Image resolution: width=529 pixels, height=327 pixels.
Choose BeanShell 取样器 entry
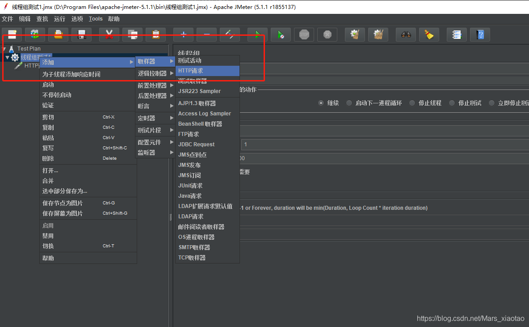coord(207,124)
